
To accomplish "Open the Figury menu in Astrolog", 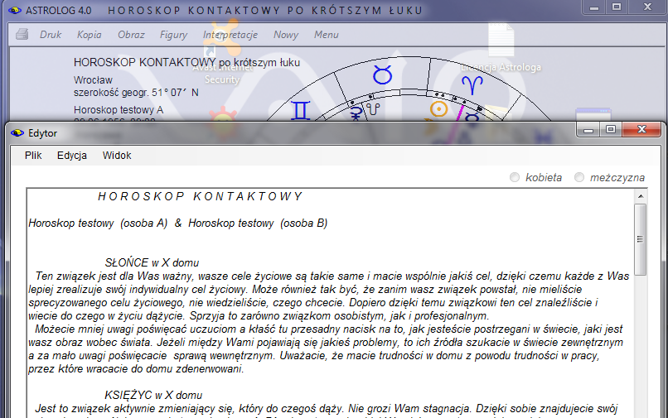I will click(173, 35).
